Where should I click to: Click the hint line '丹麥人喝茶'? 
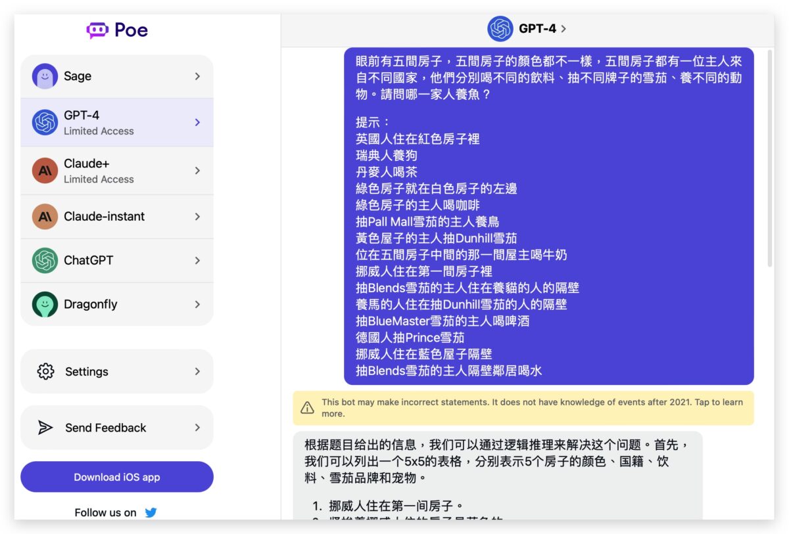(387, 172)
